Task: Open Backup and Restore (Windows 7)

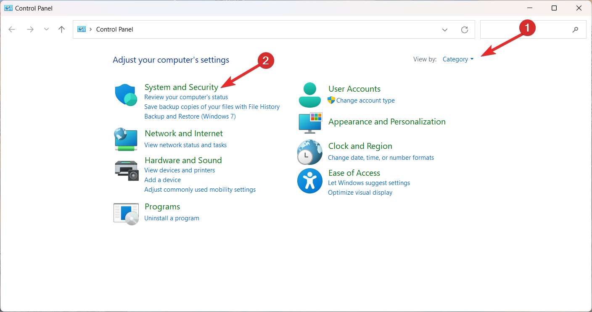Action: [x=190, y=116]
